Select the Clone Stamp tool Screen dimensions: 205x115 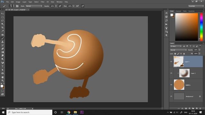coord(3,42)
